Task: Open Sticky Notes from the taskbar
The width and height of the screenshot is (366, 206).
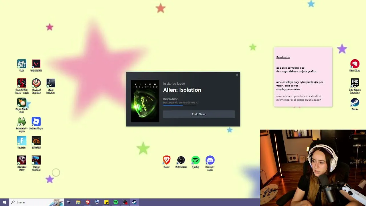Action: (106, 202)
